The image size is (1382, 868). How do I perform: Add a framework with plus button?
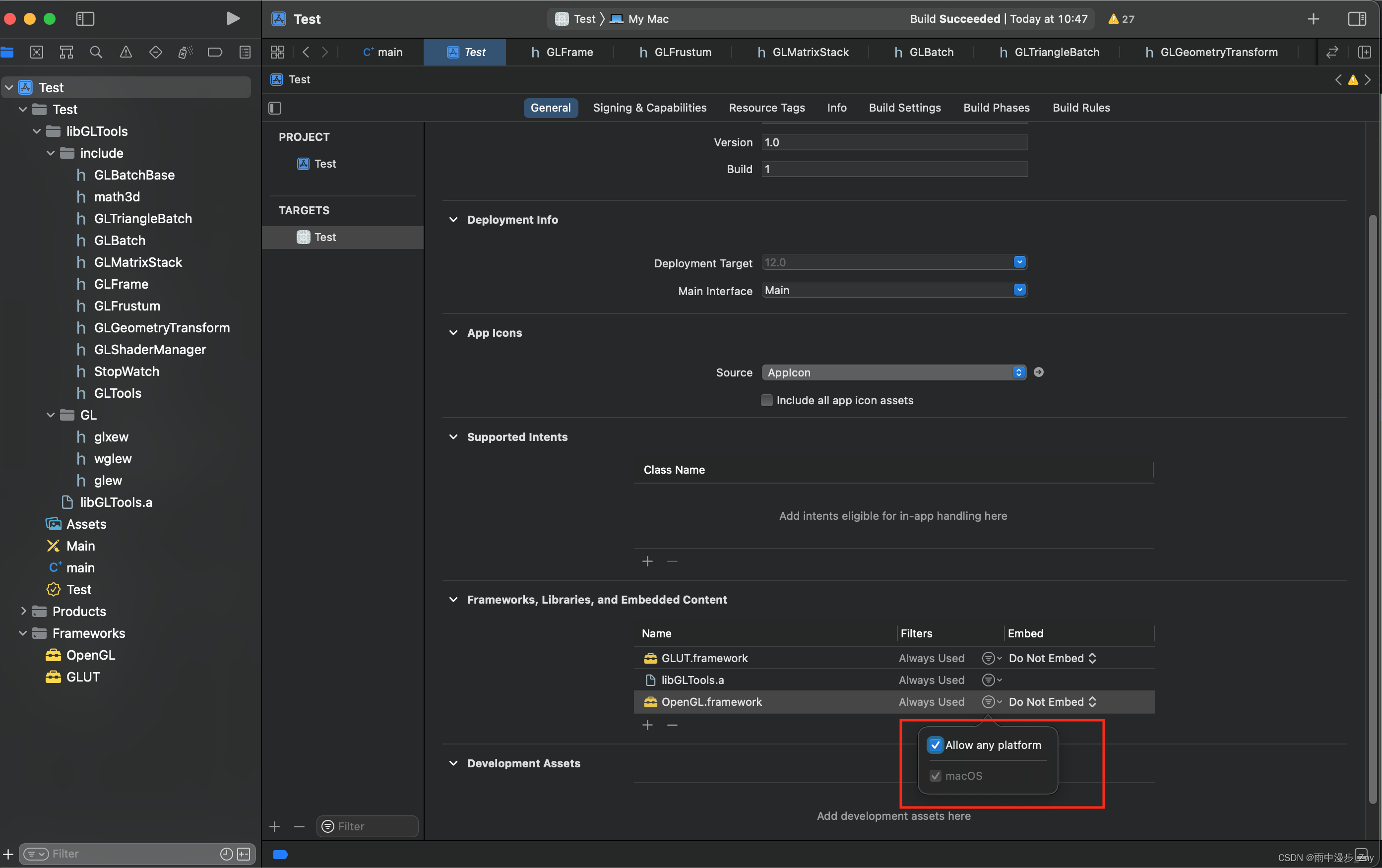click(647, 725)
